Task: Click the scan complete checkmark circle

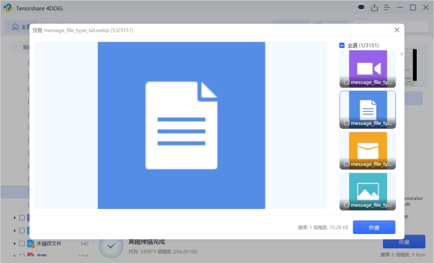Action: [111, 246]
